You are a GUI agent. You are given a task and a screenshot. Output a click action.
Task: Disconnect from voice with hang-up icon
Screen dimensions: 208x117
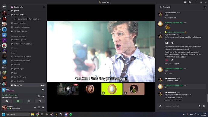tap(43, 96)
